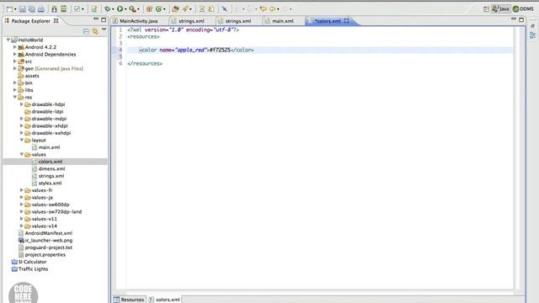Expand the drawable-hdpi folder
This screenshot has width=539, height=303.
(22, 104)
